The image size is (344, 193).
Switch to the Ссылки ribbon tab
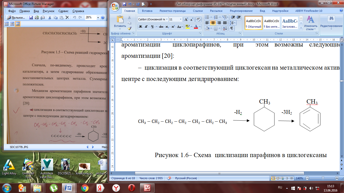click(198, 11)
